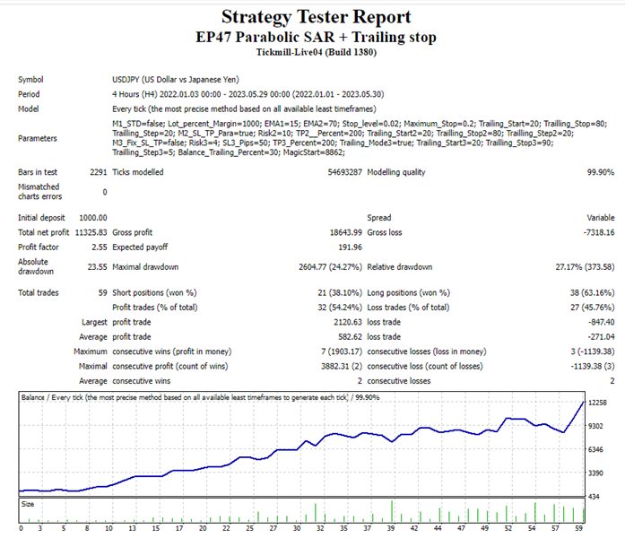Select the EP47 Parabolic SAR + Trailing stop heading
625x538 pixels.
tap(317, 37)
